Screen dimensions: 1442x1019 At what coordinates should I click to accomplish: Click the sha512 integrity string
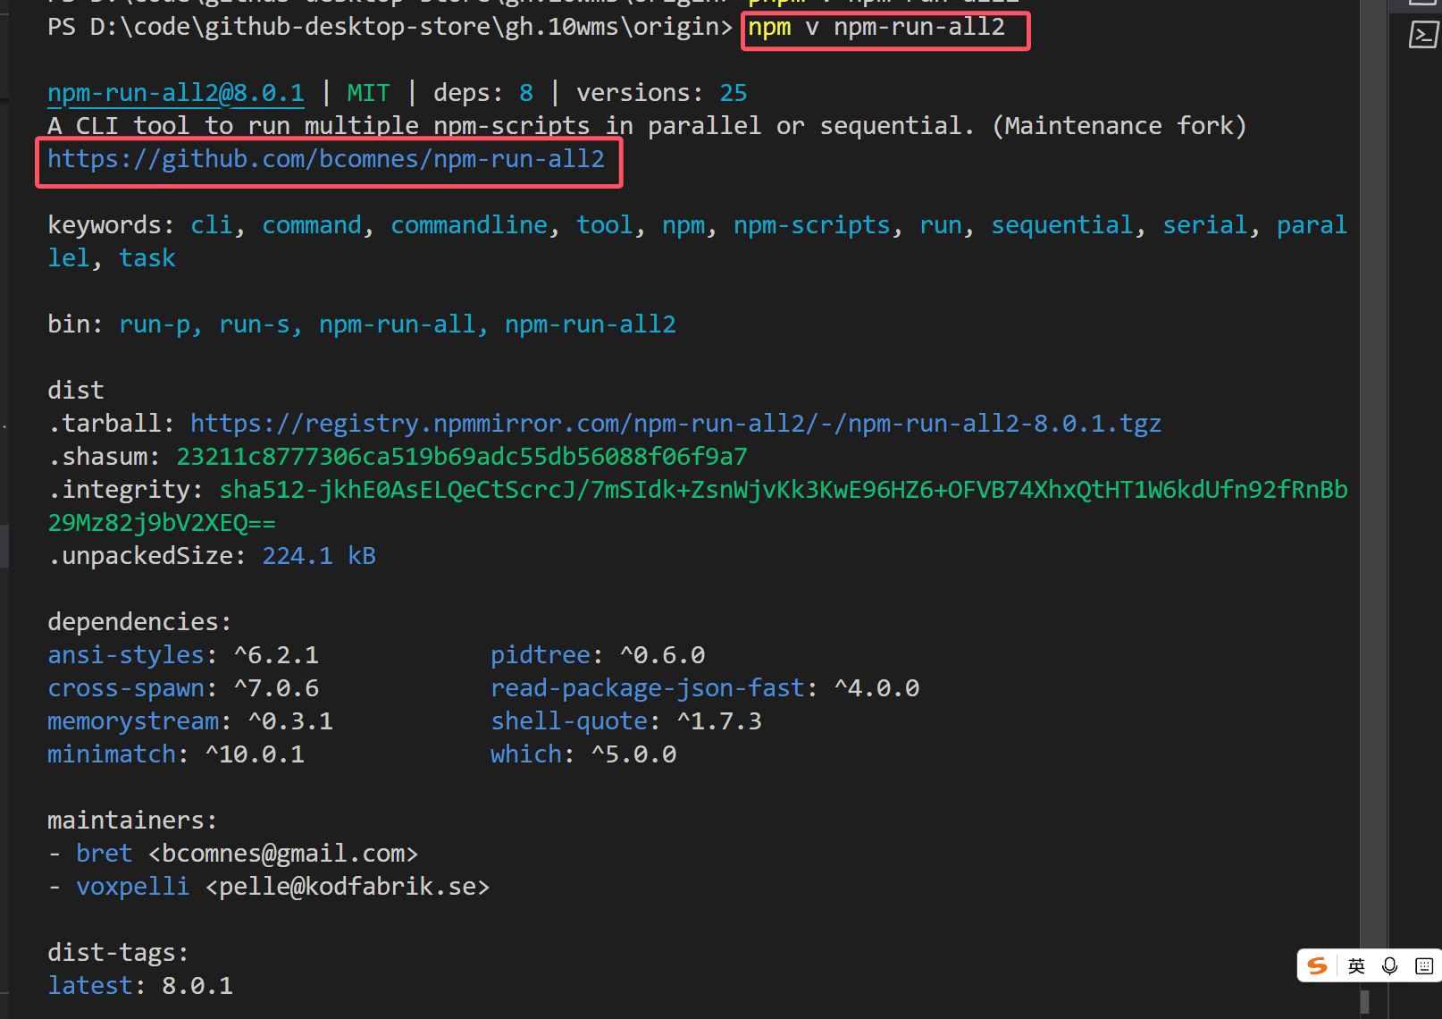(698, 506)
